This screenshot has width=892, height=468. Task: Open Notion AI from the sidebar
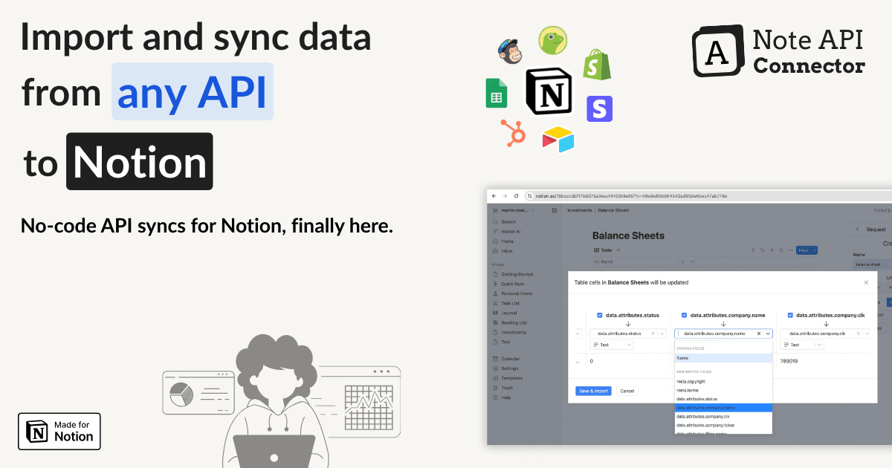pos(505,232)
